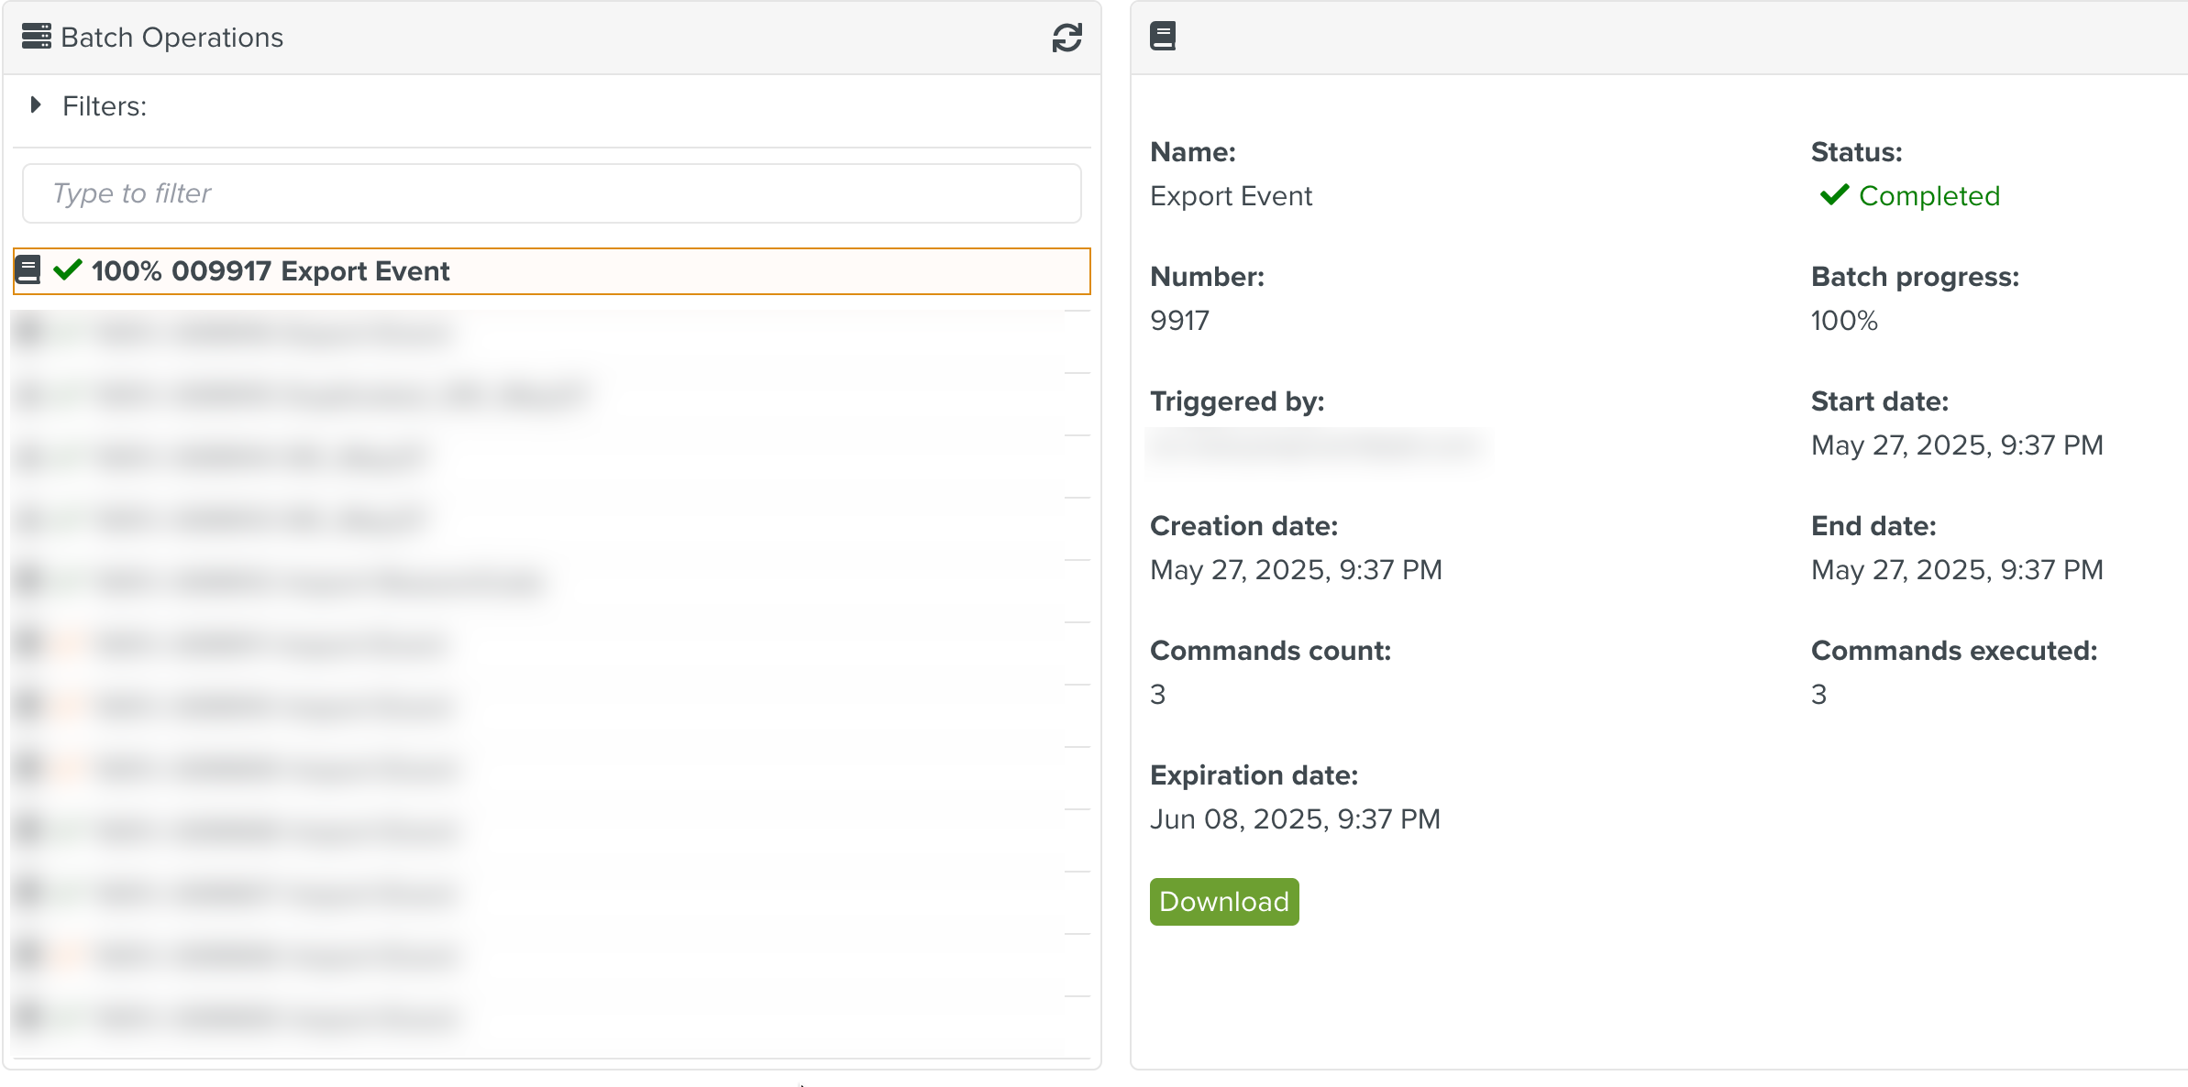The height and width of the screenshot is (1087, 2188).
Task: Click the green check beside Completed status
Action: [x=1834, y=195]
